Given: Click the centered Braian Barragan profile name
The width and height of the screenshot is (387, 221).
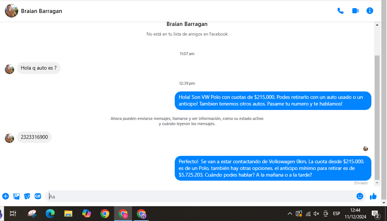Looking at the screenshot, I should click(x=187, y=24).
